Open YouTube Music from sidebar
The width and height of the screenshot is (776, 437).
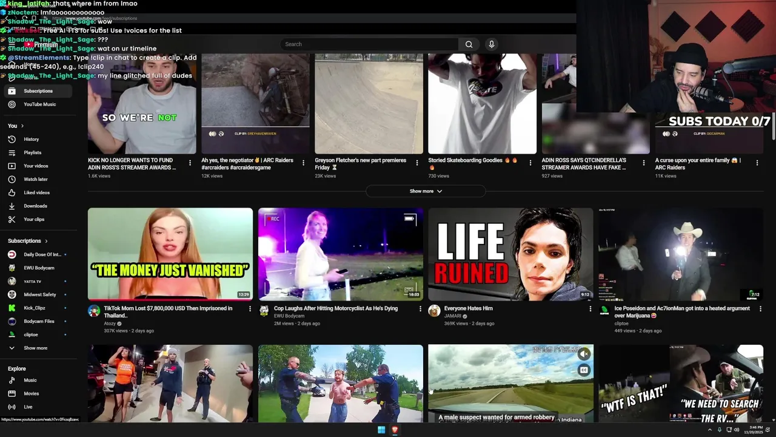click(38, 104)
